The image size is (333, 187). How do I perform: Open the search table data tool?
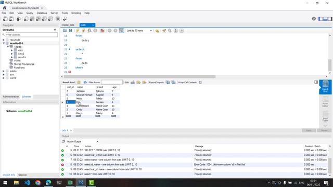[x=58, y=19]
